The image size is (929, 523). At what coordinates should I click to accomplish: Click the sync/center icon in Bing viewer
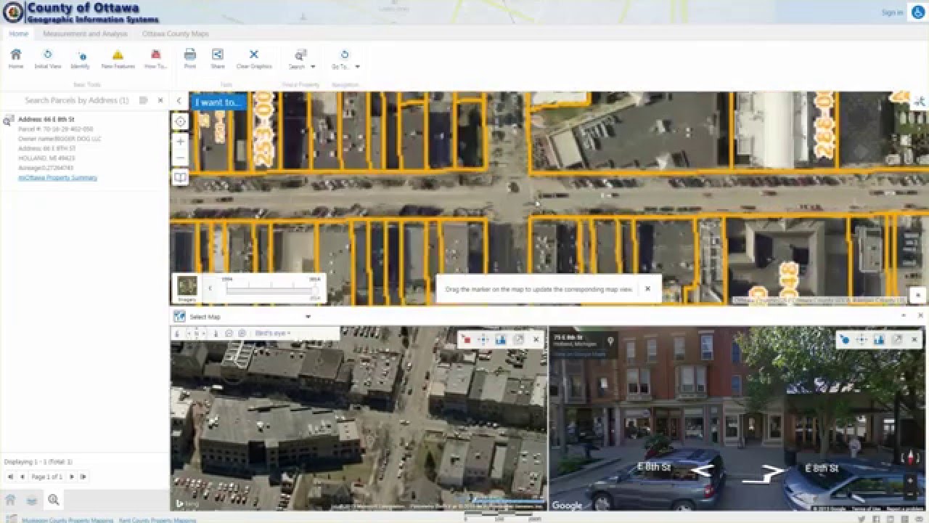483,339
